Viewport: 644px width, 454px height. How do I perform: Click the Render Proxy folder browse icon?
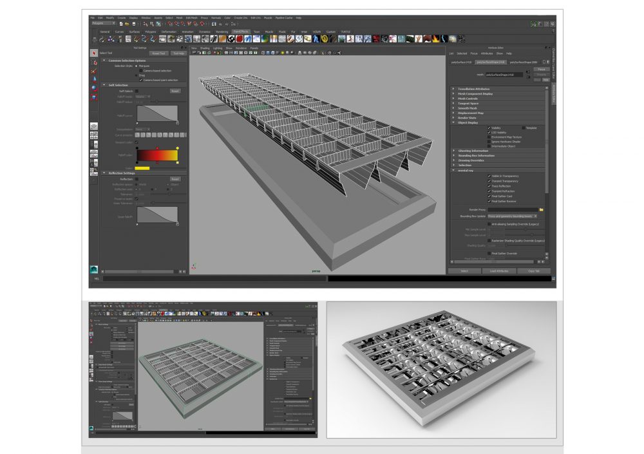[x=542, y=209]
